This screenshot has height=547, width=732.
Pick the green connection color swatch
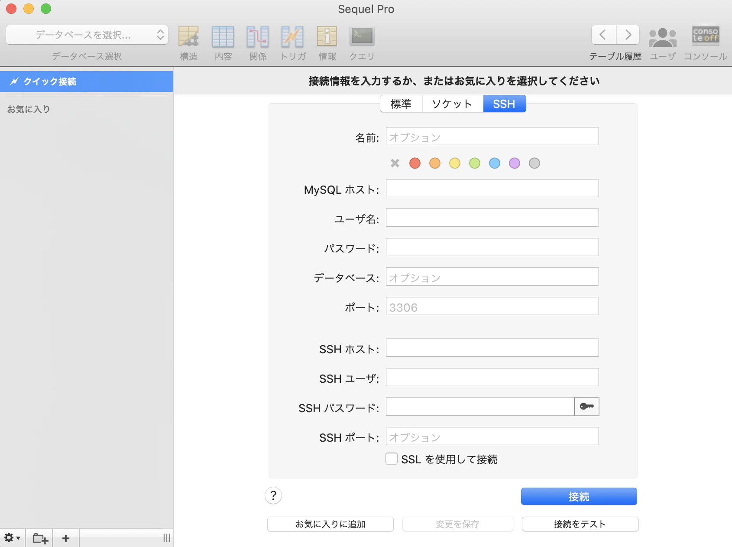(x=474, y=163)
